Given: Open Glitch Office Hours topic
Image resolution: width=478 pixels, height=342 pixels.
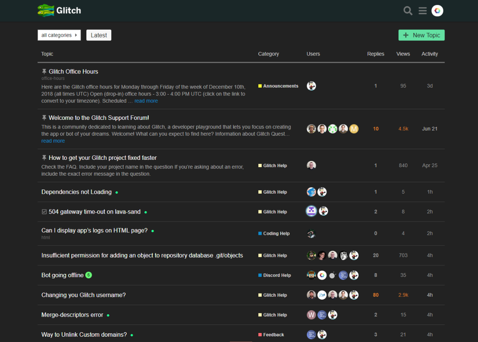Looking at the screenshot, I should 73,72.
